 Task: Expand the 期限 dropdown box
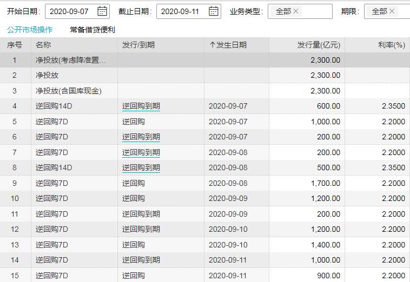pyautogui.click(x=403, y=11)
